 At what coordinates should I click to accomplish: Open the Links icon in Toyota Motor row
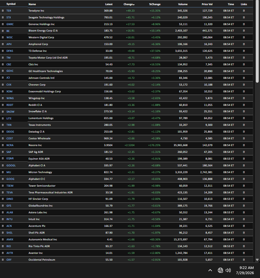(244, 58)
